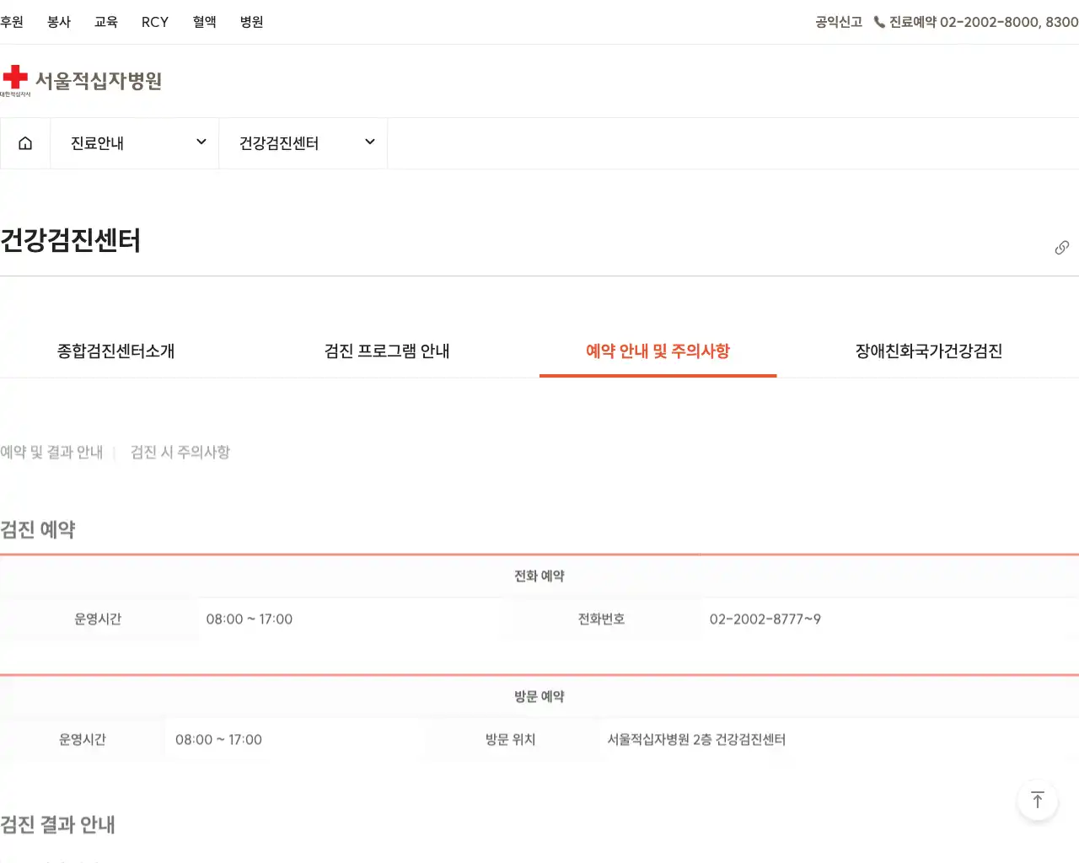This screenshot has width=1079, height=863.
Task: Click the home icon in breadcrumb bar
Action: tap(25, 143)
